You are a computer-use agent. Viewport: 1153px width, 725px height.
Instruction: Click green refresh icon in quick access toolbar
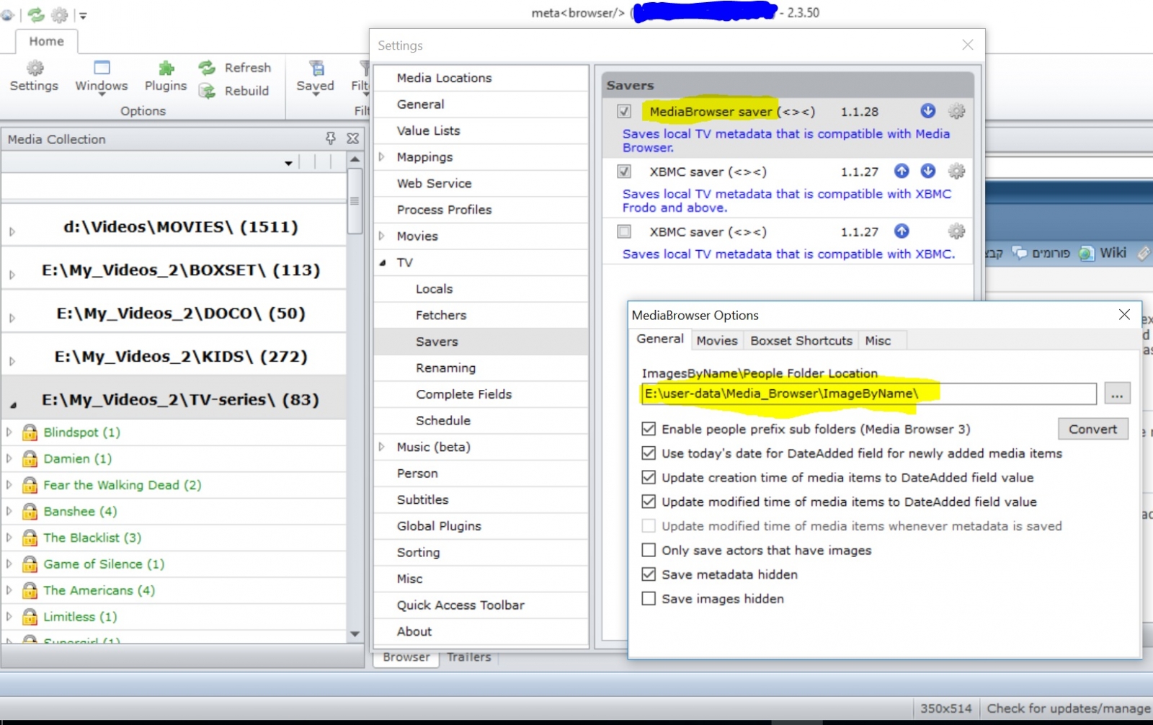[x=36, y=14]
